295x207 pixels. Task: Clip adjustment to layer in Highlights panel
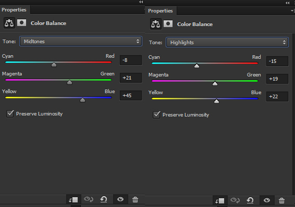coord(220,200)
